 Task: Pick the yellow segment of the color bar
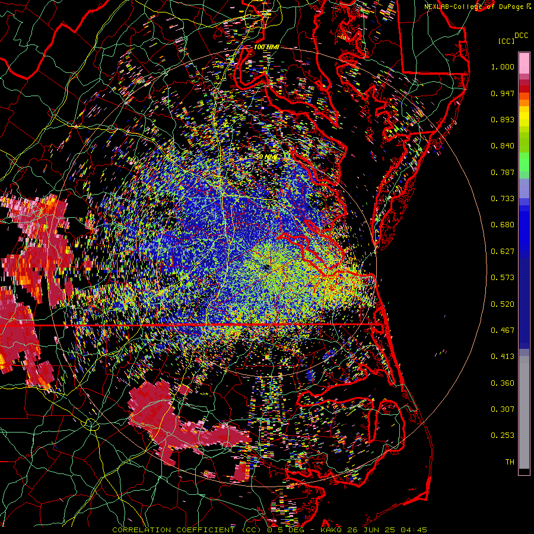coord(524,116)
